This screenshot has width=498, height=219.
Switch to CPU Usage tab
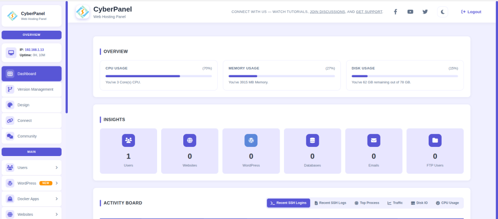click(447, 203)
